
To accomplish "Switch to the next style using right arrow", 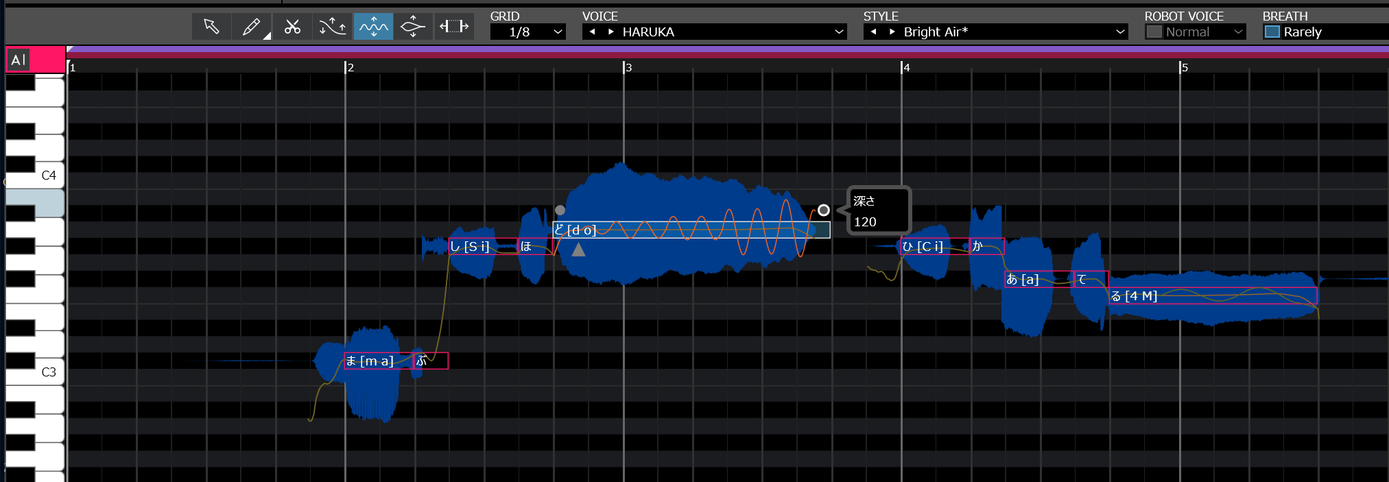I will click(x=892, y=32).
